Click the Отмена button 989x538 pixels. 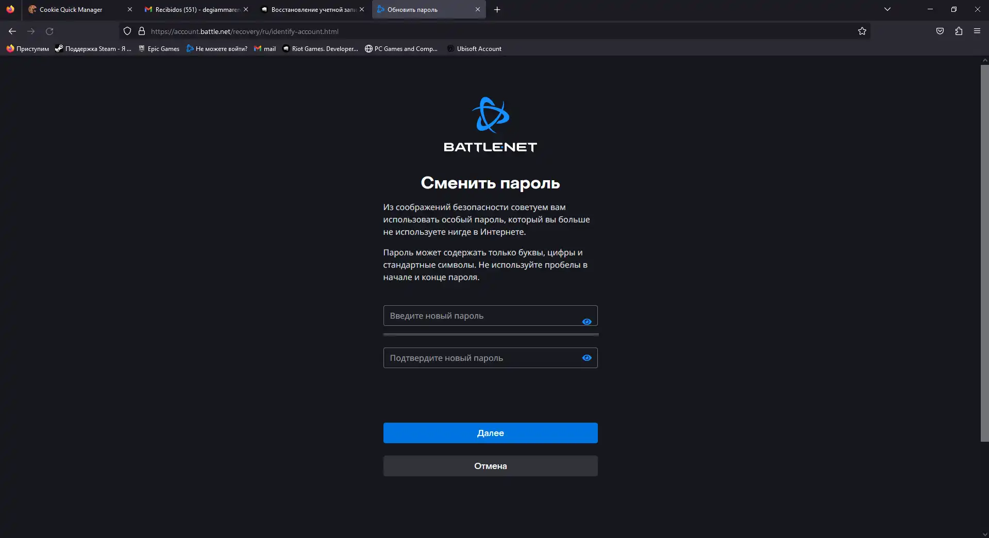[490, 466]
